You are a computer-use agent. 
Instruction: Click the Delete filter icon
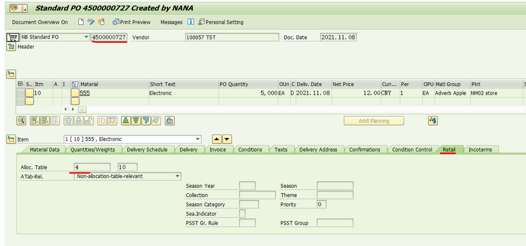point(156,121)
